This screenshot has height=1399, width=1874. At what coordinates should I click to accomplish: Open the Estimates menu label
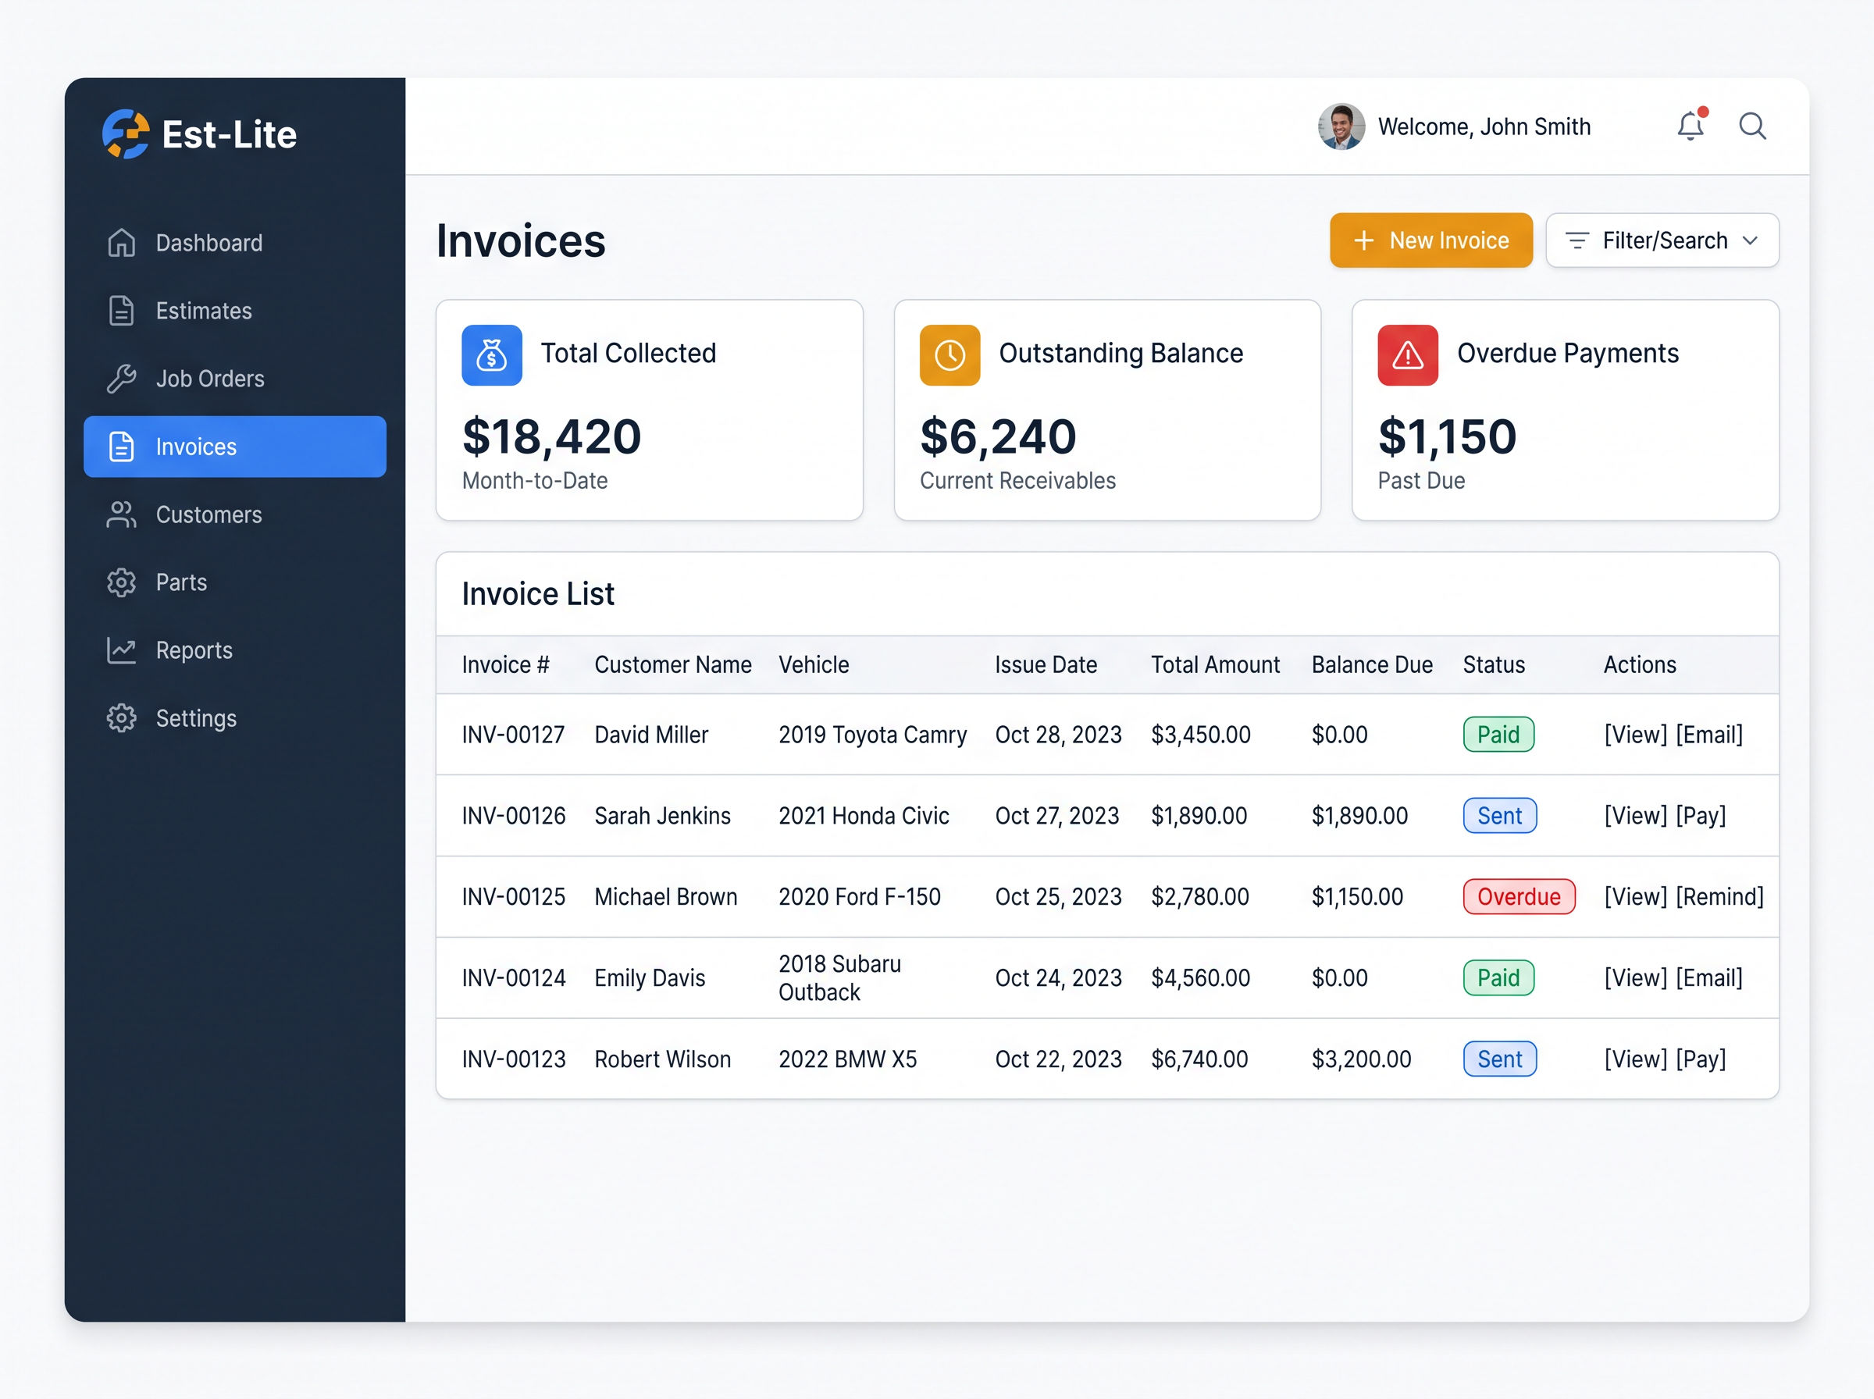[204, 311]
